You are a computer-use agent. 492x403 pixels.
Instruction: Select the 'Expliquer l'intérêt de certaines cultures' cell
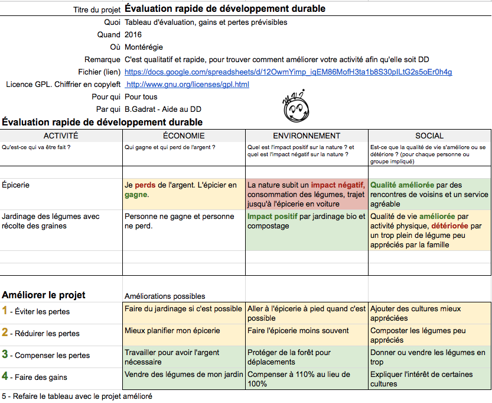point(429,379)
